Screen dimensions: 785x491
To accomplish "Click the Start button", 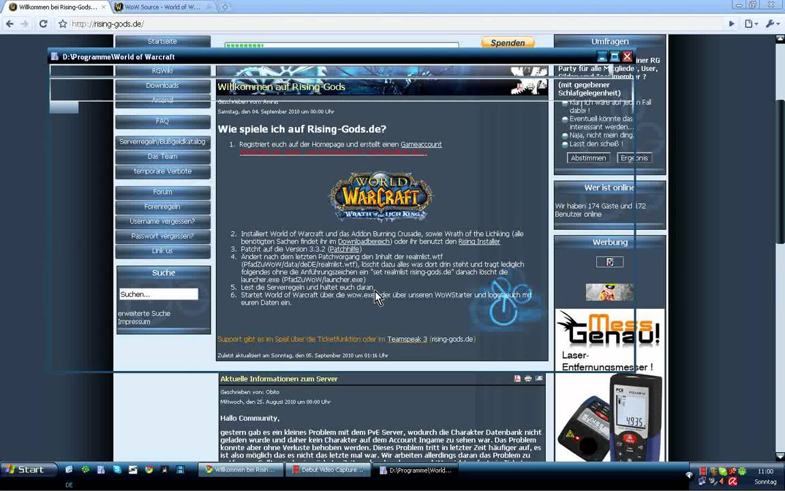I will pos(28,469).
